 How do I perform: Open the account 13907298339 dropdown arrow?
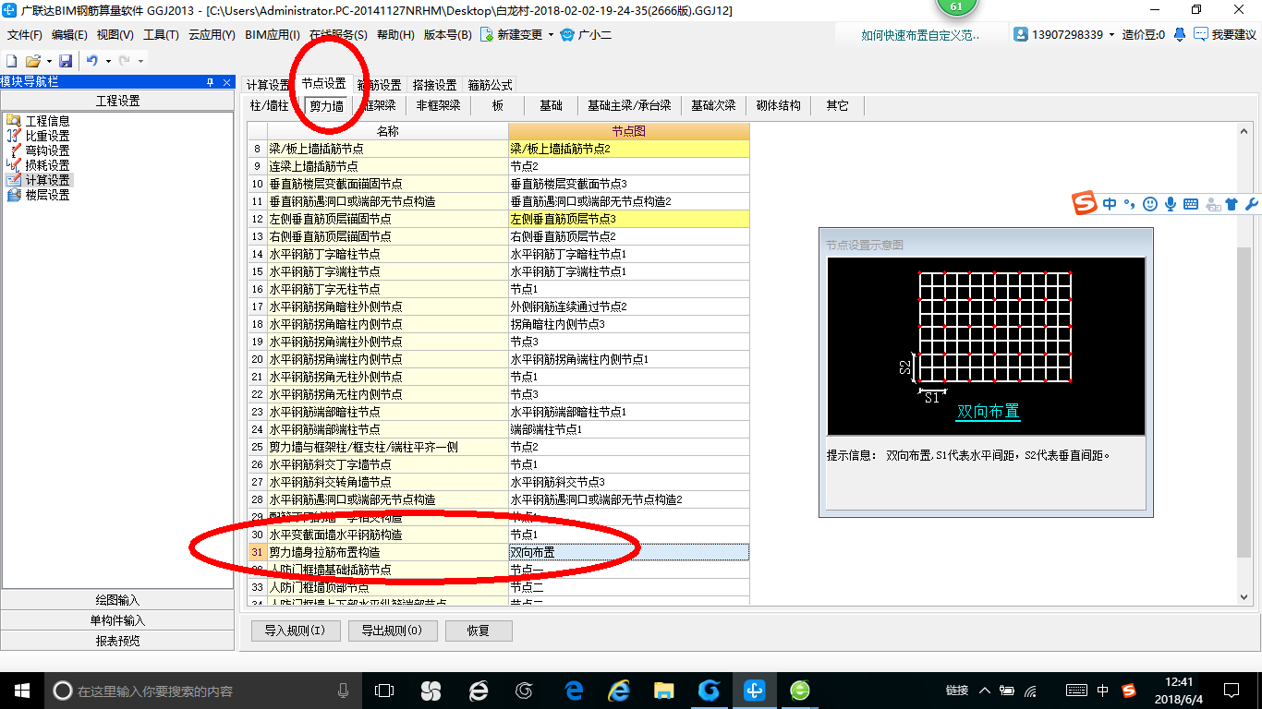coord(1112,35)
